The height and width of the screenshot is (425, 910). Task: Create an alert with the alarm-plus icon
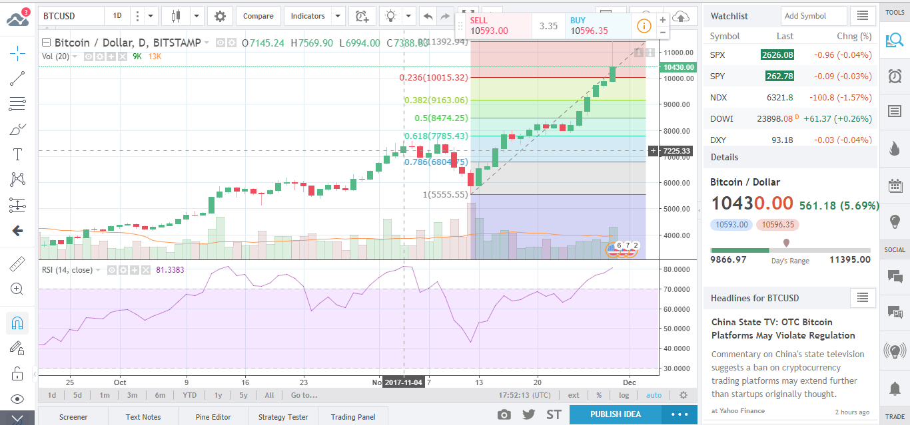[x=362, y=16]
